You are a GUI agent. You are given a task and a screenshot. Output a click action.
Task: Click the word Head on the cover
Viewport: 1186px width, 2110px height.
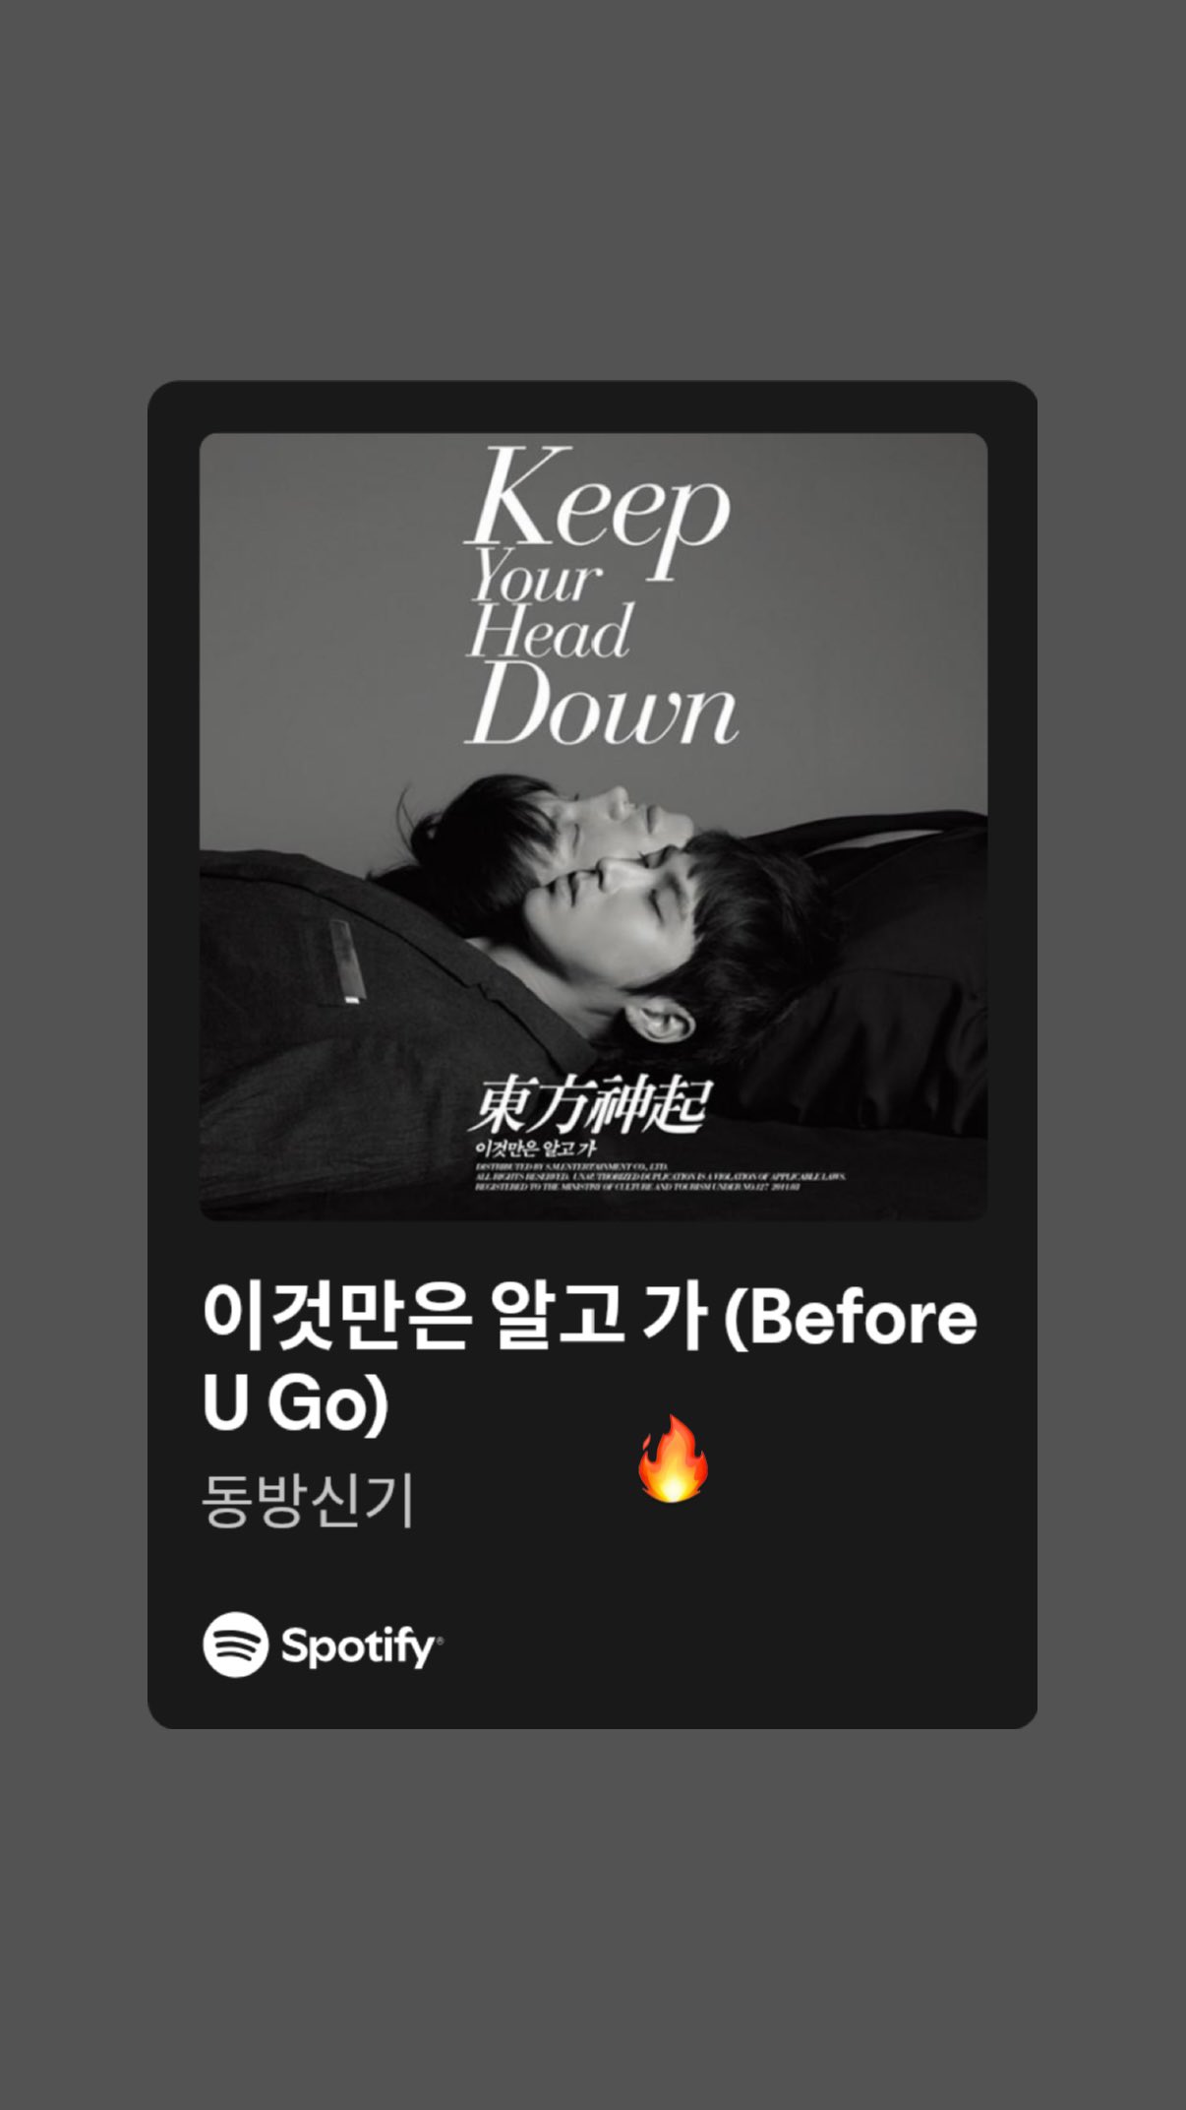pyautogui.click(x=549, y=633)
